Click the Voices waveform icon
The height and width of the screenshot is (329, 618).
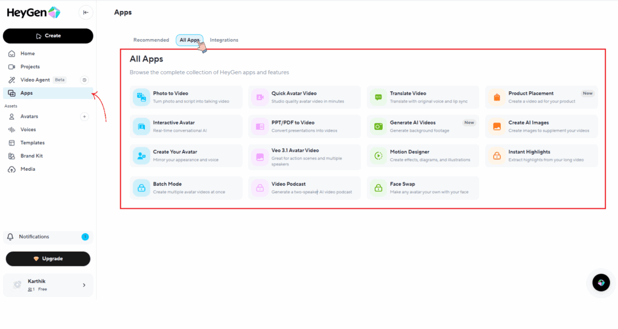12,130
